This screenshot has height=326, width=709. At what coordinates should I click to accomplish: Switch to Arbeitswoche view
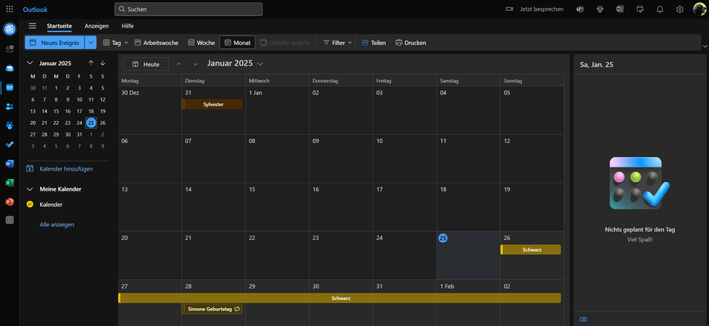coord(157,43)
